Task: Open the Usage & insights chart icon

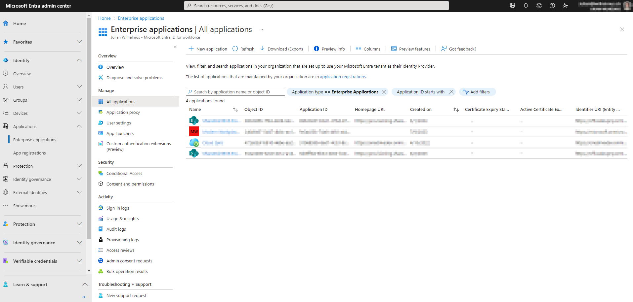Action: tap(101, 218)
